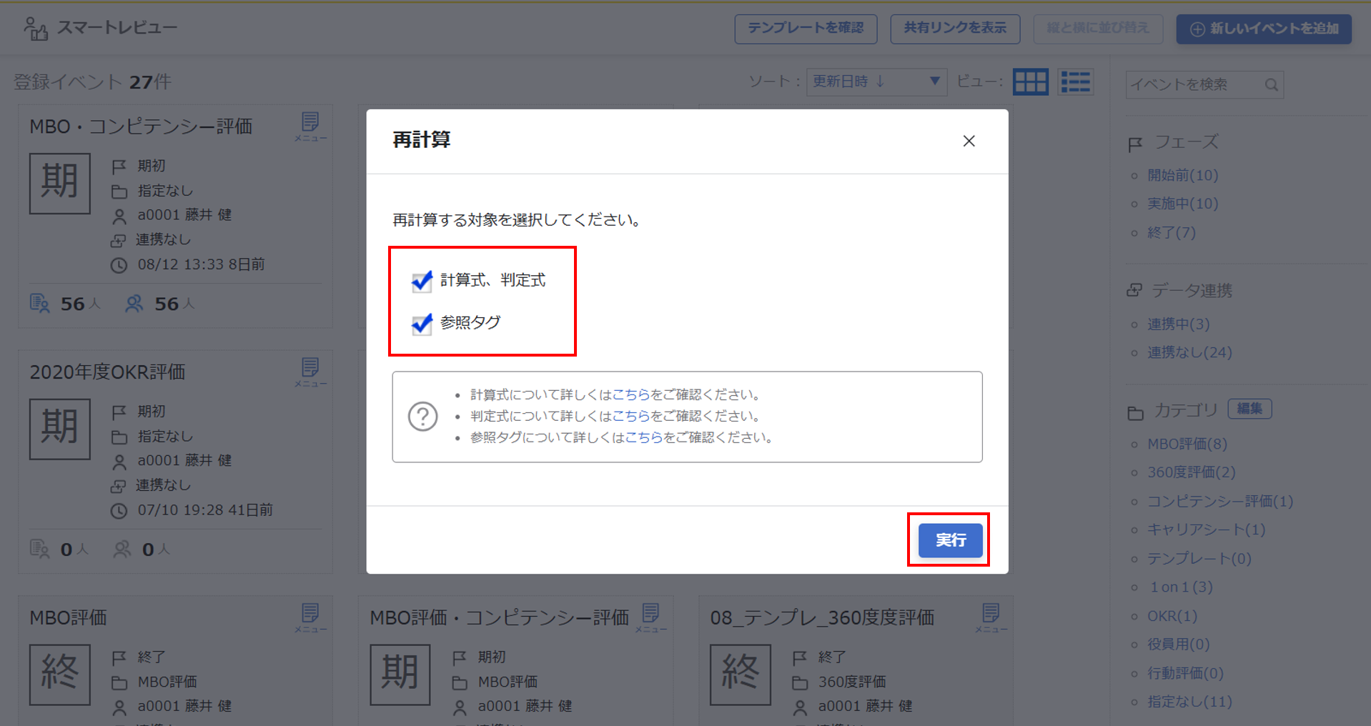
Task: Filter by category テンプレート(0)
Action: [1199, 558]
